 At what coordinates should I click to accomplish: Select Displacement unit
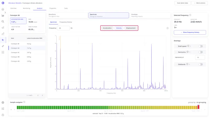coord(131,28)
